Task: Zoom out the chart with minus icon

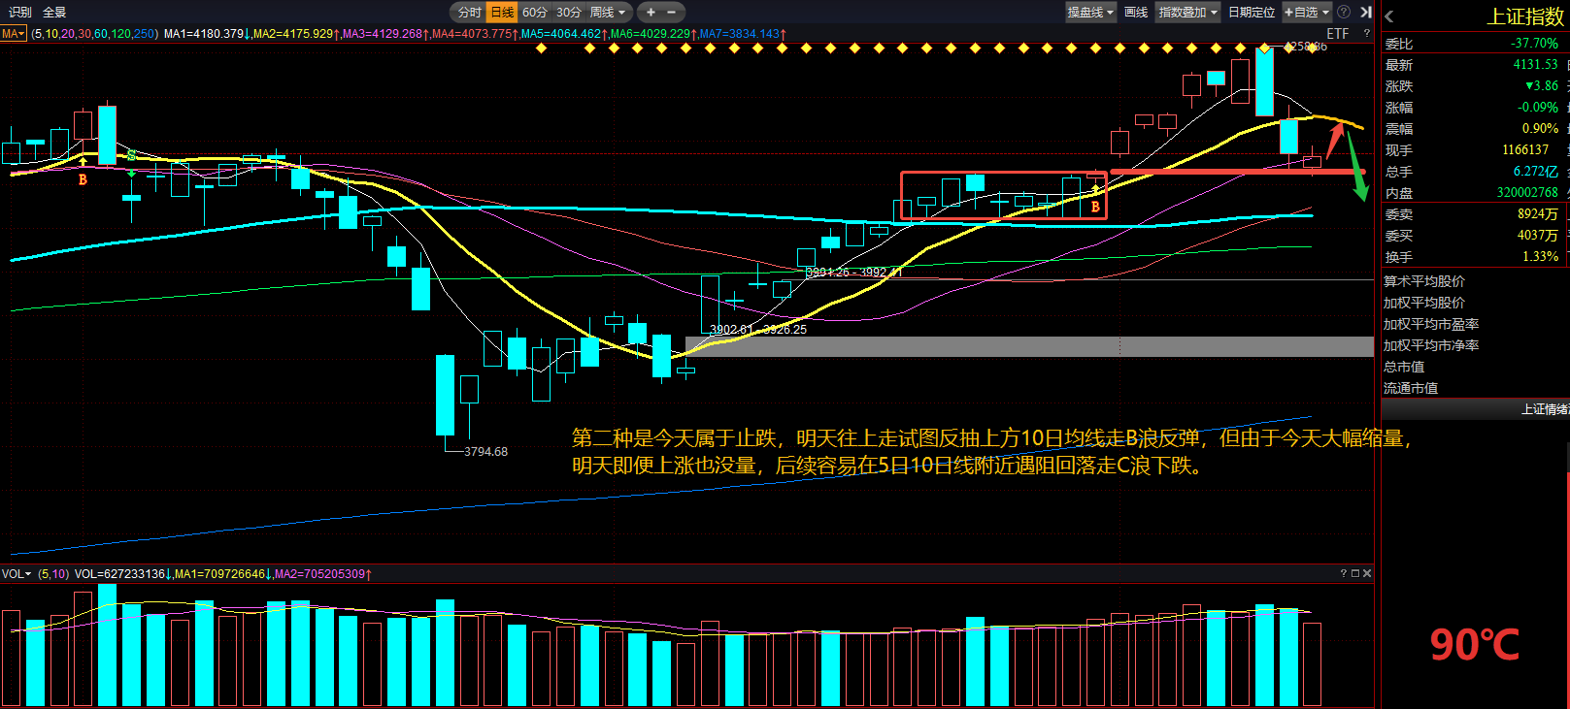Action: [x=671, y=12]
